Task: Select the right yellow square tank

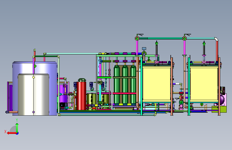Action: pyautogui.click(x=204, y=84)
